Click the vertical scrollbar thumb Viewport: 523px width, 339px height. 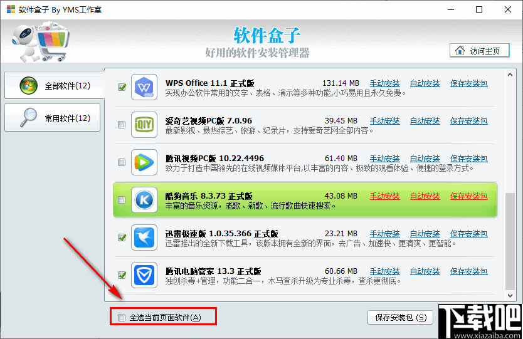tap(510, 241)
